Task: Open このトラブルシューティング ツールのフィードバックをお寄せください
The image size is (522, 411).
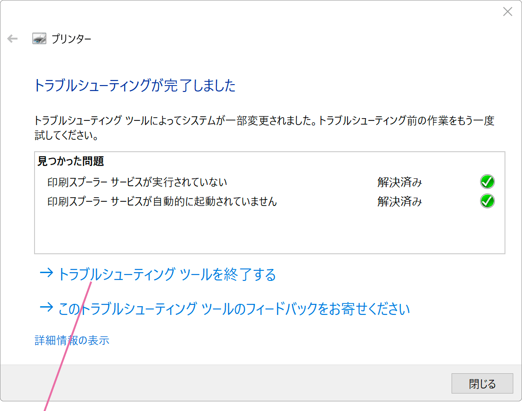Action: [x=234, y=309]
